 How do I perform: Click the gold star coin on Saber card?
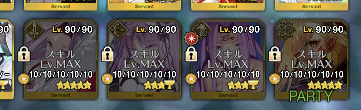[23, 78]
